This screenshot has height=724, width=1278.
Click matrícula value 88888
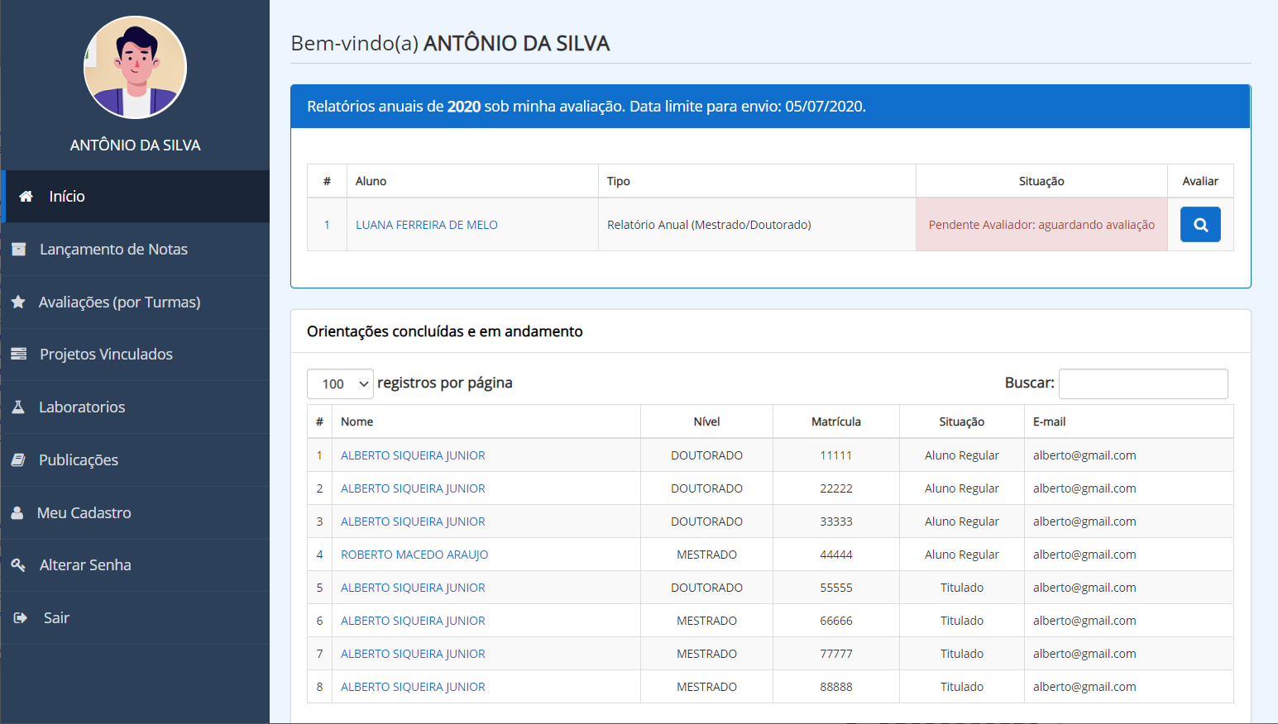click(836, 687)
